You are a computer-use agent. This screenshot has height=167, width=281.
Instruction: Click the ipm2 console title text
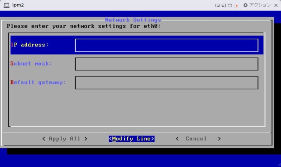tap(18, 5)
